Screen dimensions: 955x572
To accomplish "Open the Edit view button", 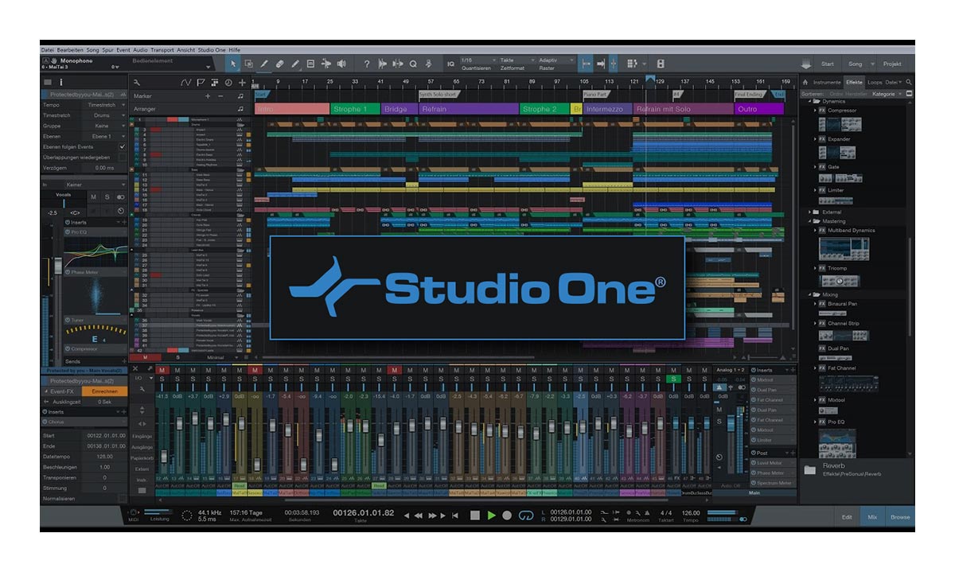I will 847,517.
